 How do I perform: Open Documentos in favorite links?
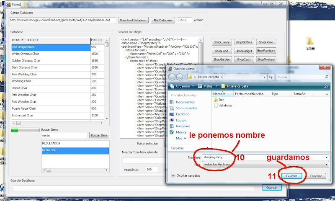click(185, 102)
